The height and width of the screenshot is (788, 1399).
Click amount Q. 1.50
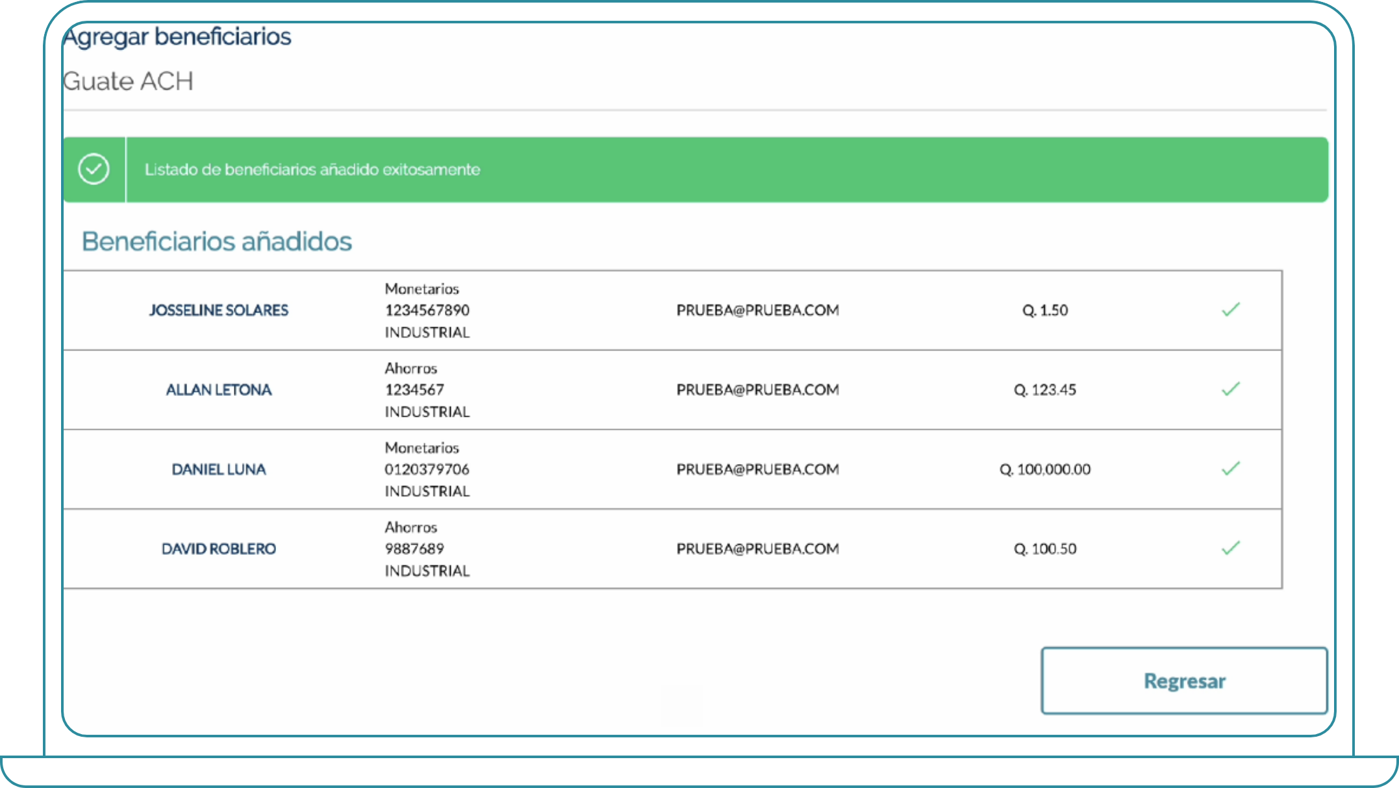(x=1045, y=310)
